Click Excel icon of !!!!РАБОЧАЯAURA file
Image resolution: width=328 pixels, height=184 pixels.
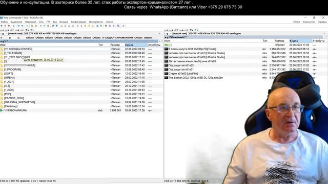pos(2,110)
